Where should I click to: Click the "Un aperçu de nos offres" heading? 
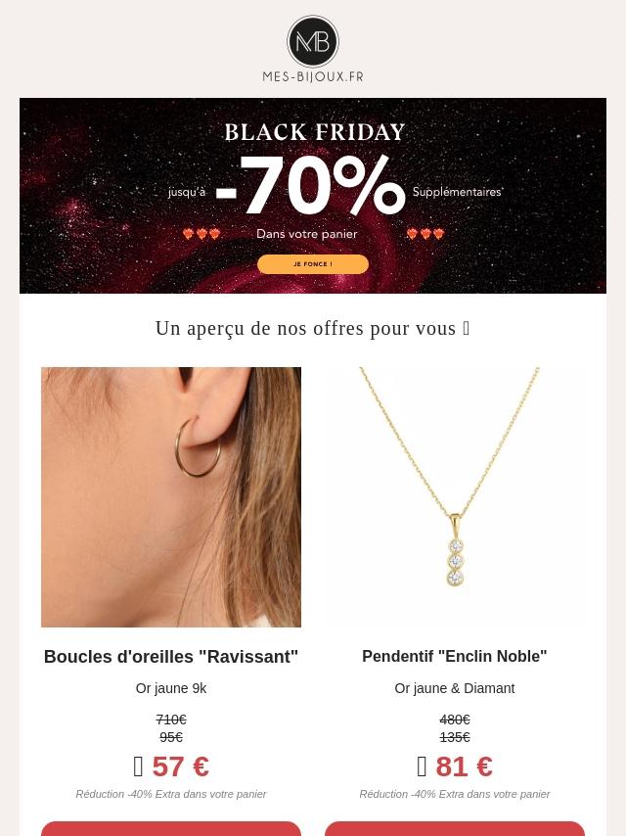point(313,329)
